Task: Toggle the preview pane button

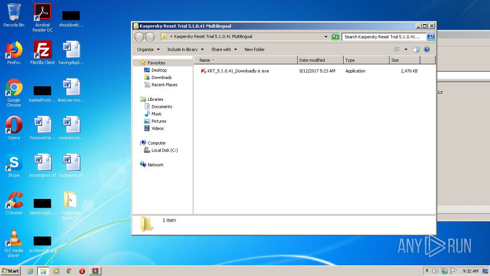Action: (416, 49)
